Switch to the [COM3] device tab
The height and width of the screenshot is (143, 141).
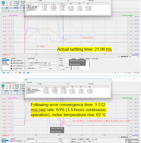coord(9,83)
